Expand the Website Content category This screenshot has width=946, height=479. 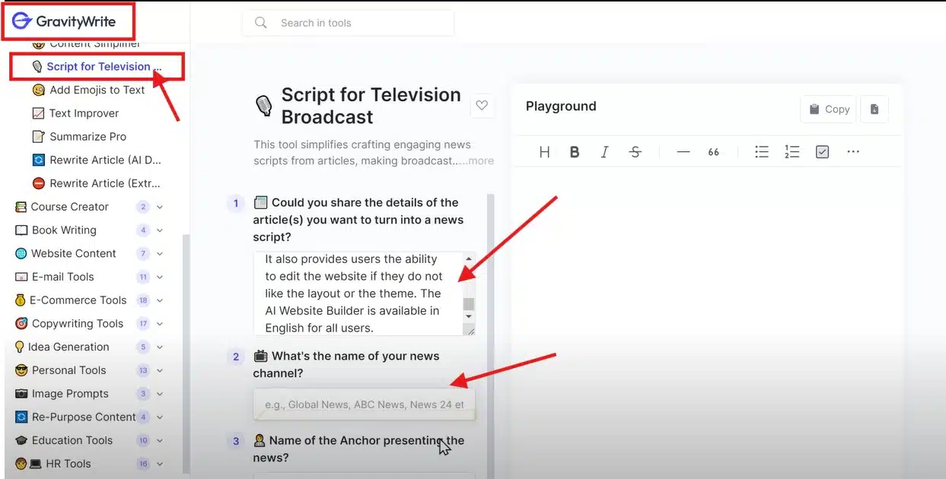click(x=159, y=253)
